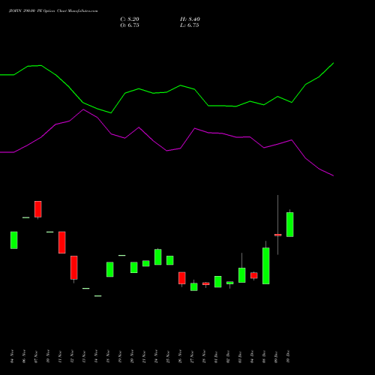This screenshot has width=375, height=375.
Task: Click the high value H: 8.40
Action: pyautogui.click(x=190, y=19)
